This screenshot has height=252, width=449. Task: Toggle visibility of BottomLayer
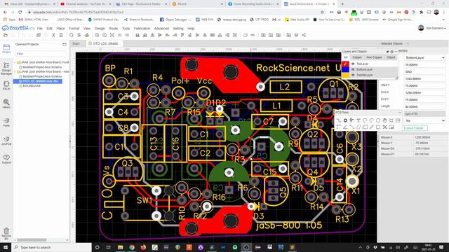[353, 69]
